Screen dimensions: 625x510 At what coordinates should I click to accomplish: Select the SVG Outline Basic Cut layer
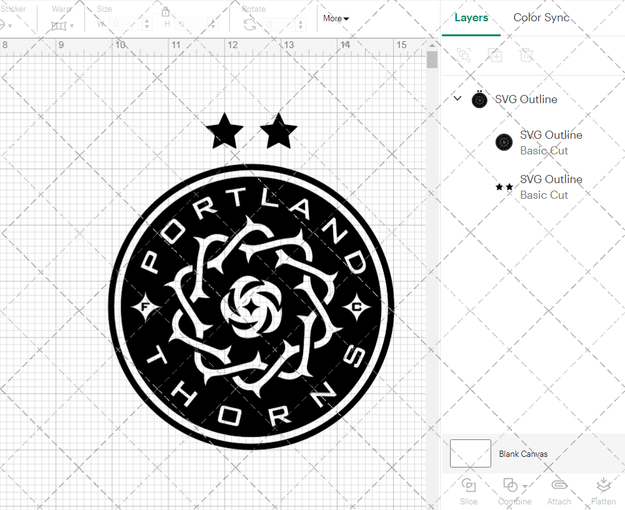(x=551, y=142)
